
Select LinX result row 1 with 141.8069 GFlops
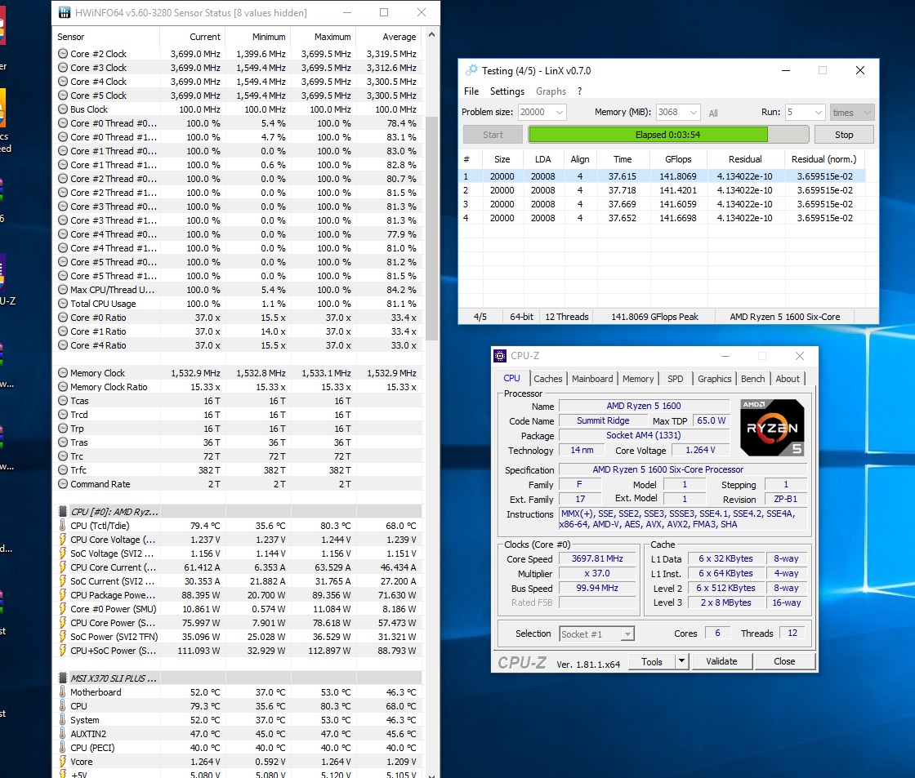(x=662, y=176)
